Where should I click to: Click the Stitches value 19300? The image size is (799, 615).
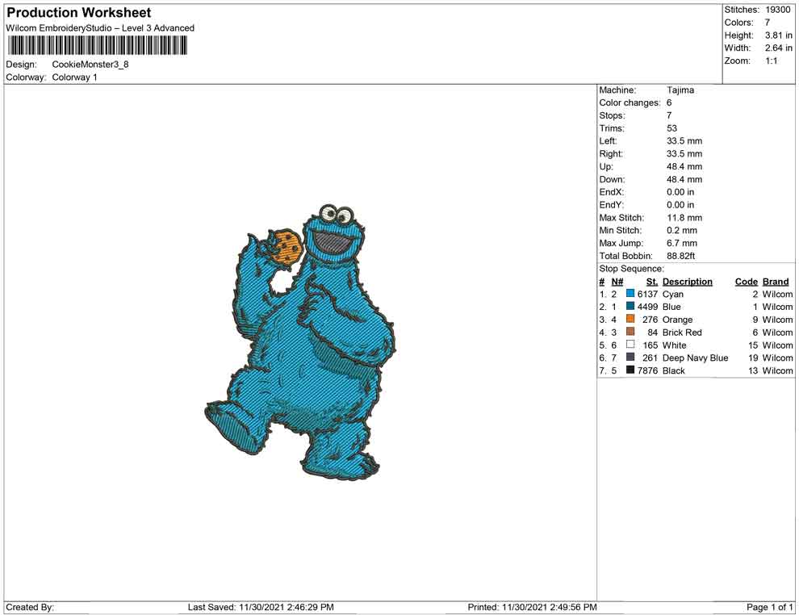click(x=777, y=10)
